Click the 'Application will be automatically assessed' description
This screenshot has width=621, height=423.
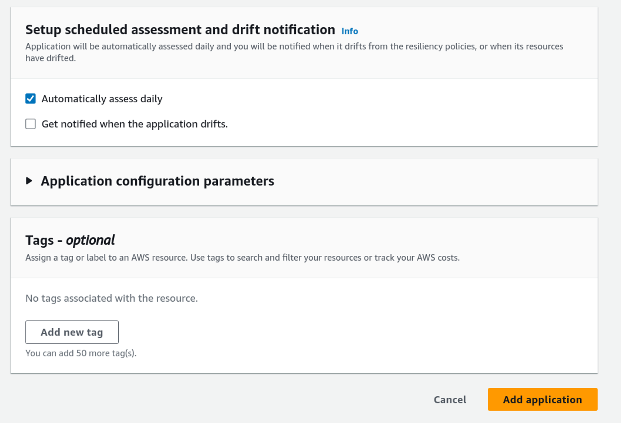click(x=294, y=47)
